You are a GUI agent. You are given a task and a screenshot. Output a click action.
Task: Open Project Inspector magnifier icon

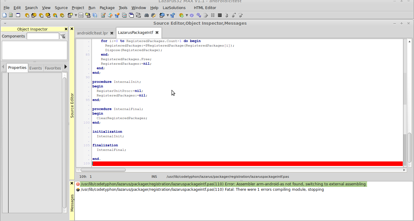tap(55, 15)
